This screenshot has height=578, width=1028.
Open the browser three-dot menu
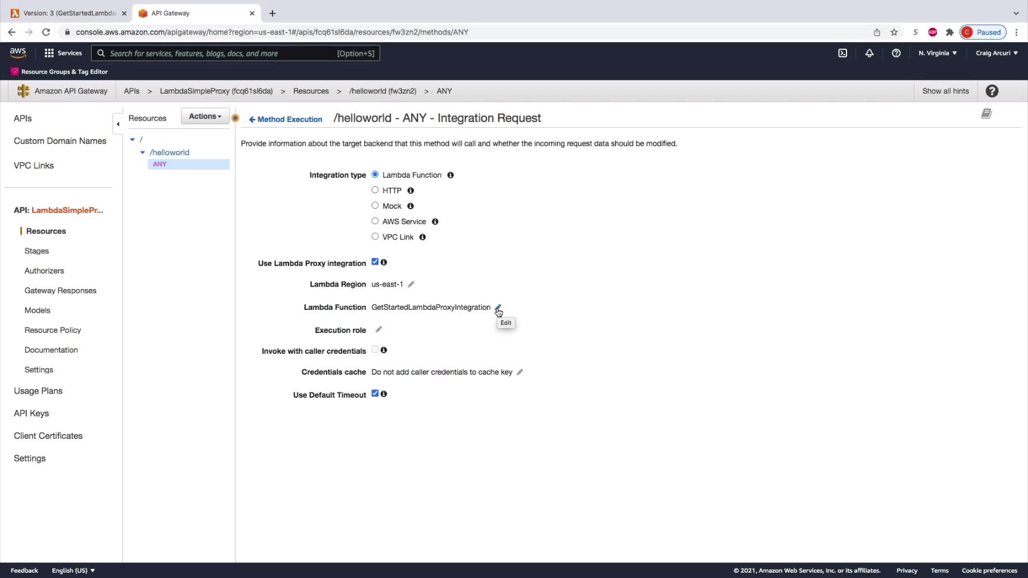pyautogui.click(x=1017, y=32)
